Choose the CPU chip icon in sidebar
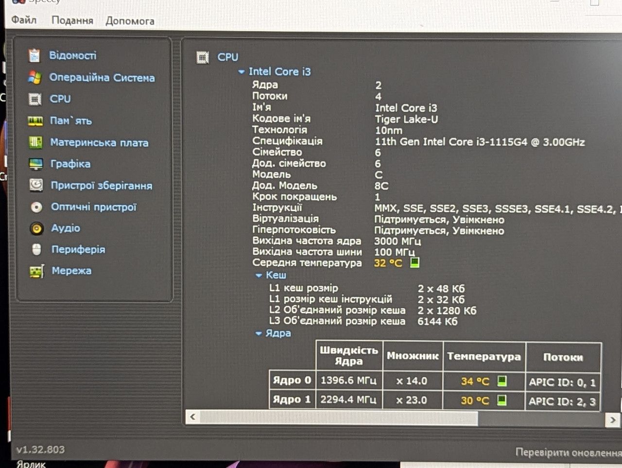The height and width of the screenshot is (468, 622). click(x=35, y=99)
